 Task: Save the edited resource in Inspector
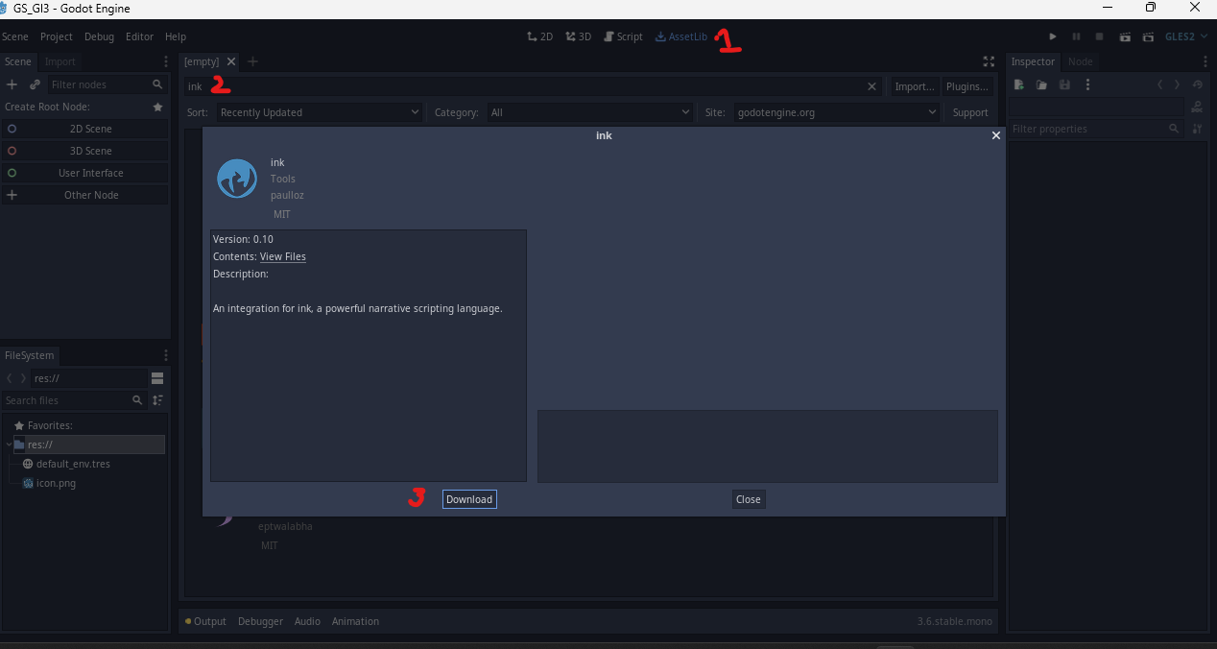[x=1064, y=84]
